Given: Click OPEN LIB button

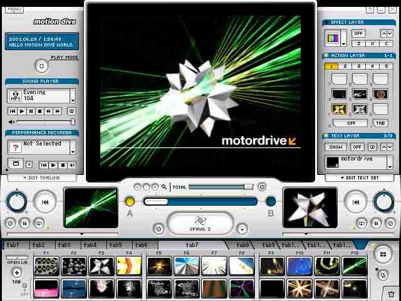Looking at the screenshot, I should [17, 260].
